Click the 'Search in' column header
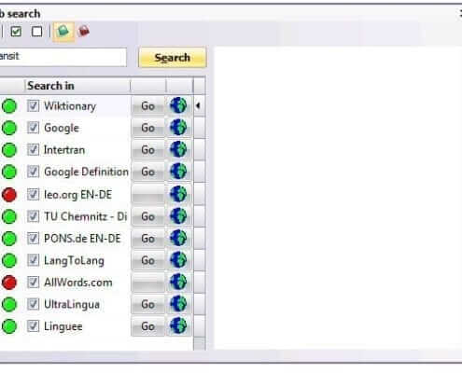 [x=77, y=86]
